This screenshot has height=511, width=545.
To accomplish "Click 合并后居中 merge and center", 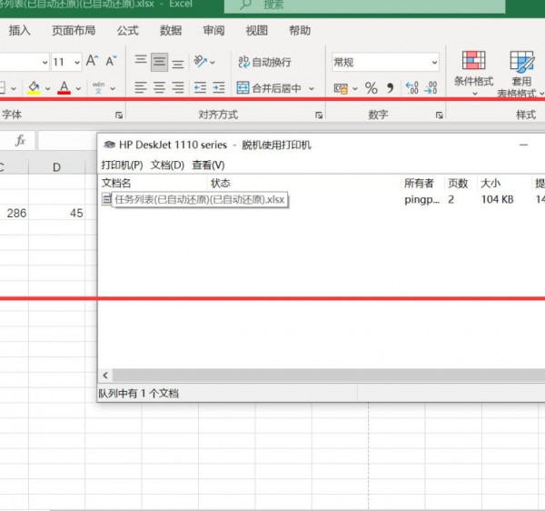I will point(269,88).
